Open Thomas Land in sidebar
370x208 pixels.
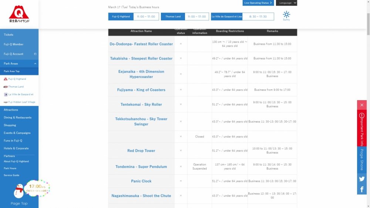(16, 87)
